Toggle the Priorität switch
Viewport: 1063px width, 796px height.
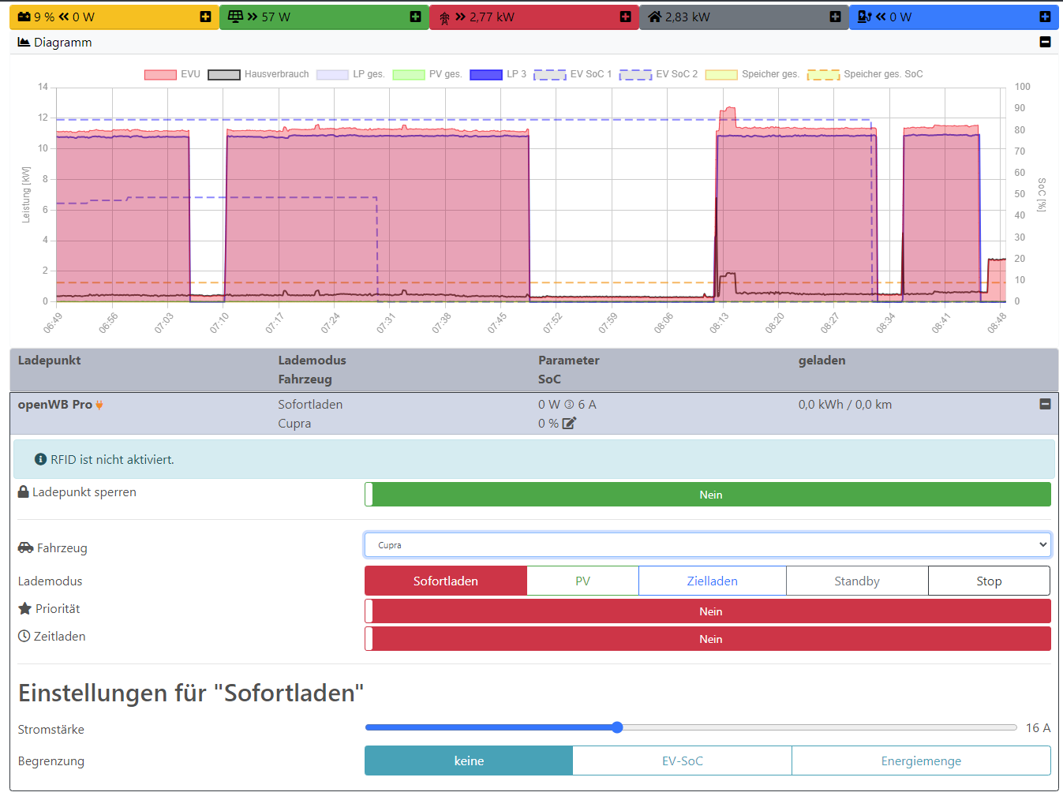pos(707,611)
